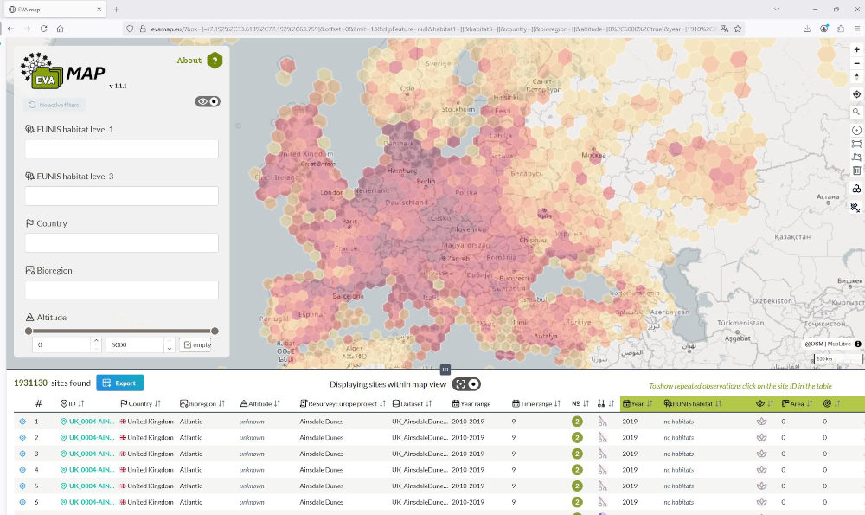The width and height of the screenshot is (865, 515).
Task: Select the rectangle draw tool
Action: [x=856, y=143]
